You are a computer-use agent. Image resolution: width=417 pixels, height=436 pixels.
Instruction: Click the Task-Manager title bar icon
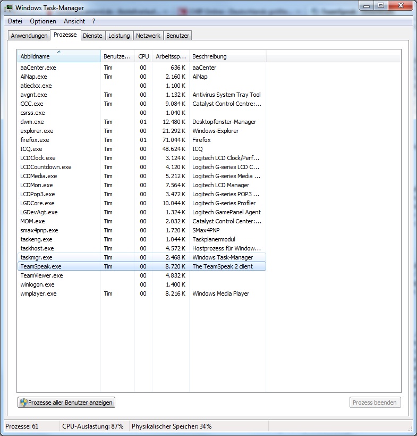coord(9,8)
